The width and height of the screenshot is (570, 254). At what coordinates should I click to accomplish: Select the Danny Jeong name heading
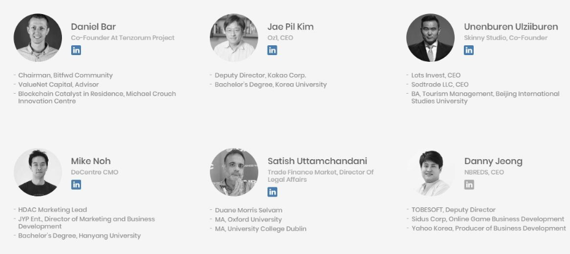coord(493,161)
